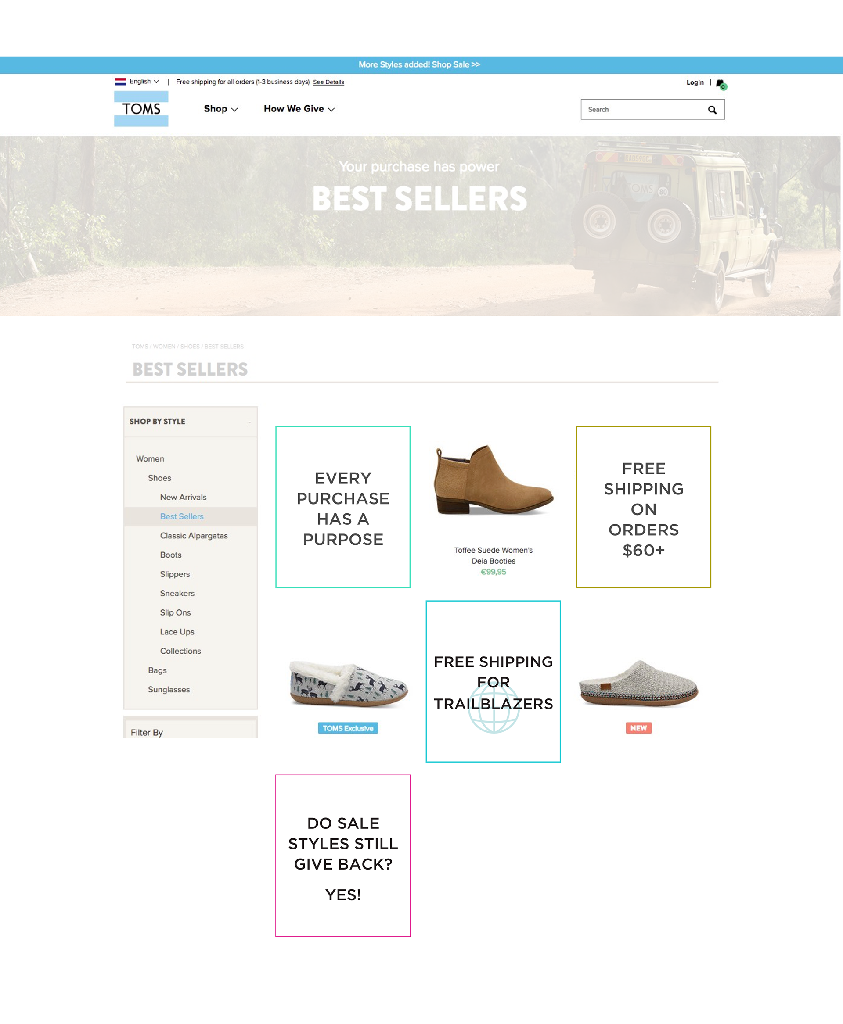Image resolution: width=843 pixels, height=1024 pixels.
Task: Open the Login link
Action: coord(695,82)
